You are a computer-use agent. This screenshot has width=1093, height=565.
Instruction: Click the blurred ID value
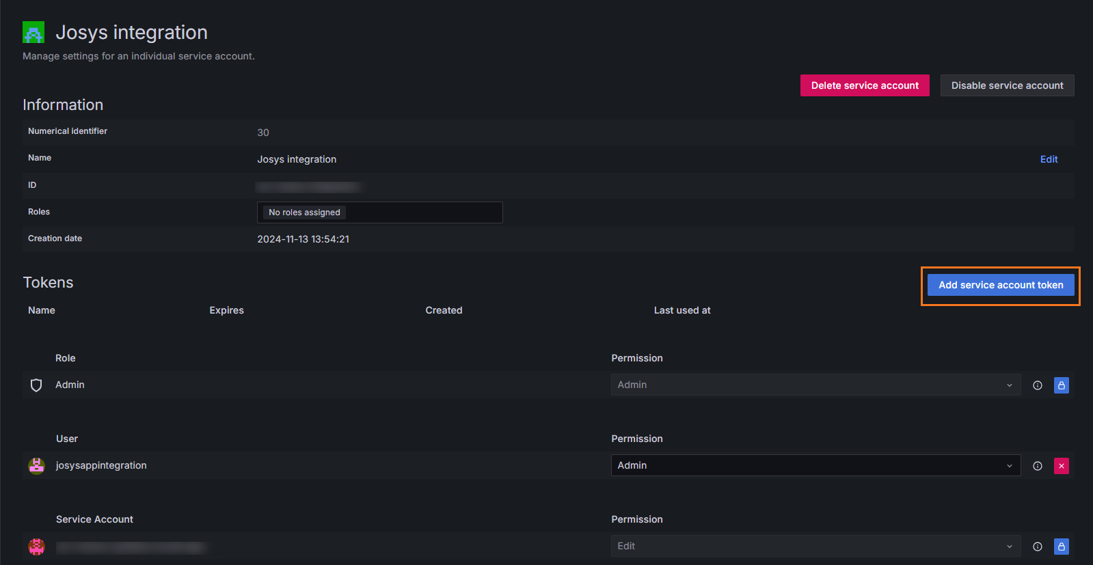[x=310, y=187]
